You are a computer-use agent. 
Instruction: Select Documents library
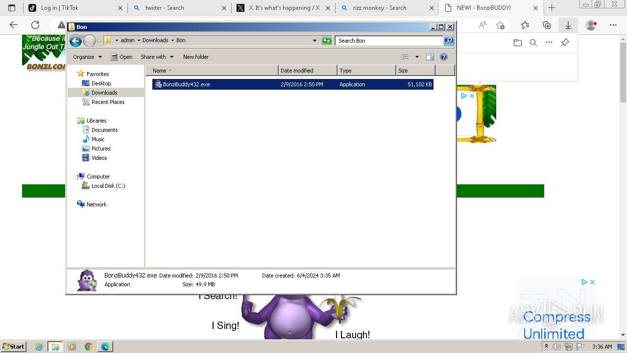(104, 130)
